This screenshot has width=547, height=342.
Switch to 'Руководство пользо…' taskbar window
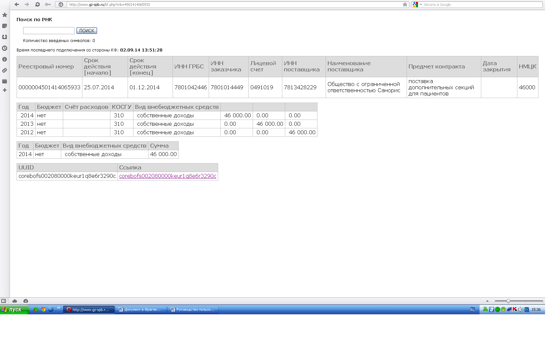pyautogui.click(x=193, y=309)
